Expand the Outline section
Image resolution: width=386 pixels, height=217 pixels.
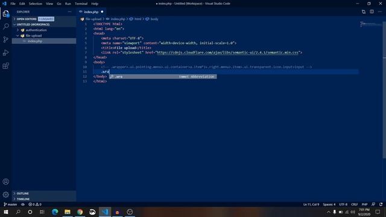pos(44,193)
